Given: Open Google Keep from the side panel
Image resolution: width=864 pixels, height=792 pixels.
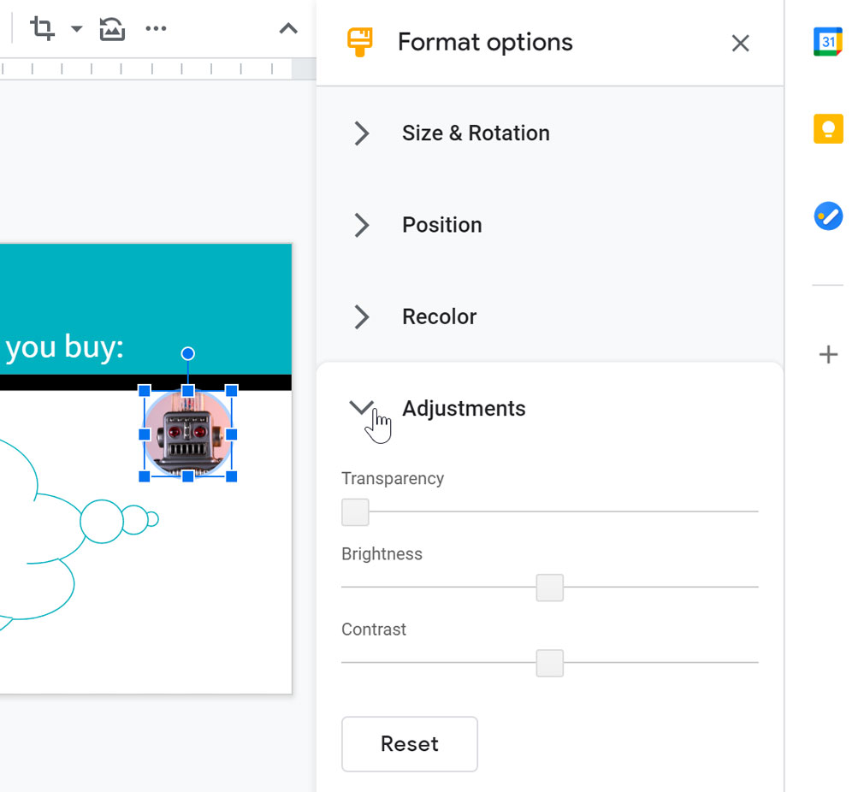Looking at the screenshot, I should coord(827,129).
